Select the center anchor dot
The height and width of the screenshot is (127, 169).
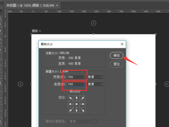coord(76,104)
